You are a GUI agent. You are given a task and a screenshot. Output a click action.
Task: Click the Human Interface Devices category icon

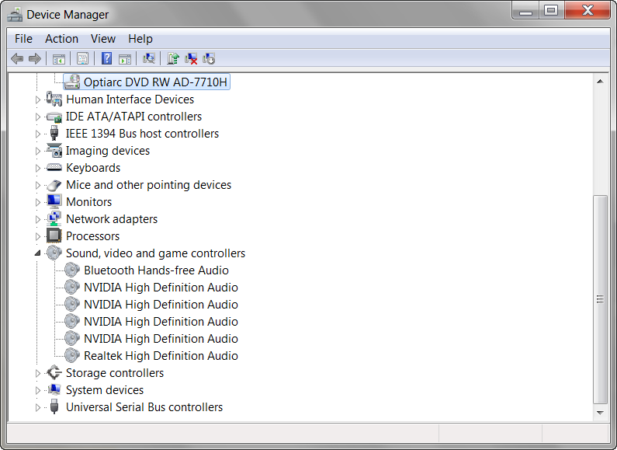point(54,99)
